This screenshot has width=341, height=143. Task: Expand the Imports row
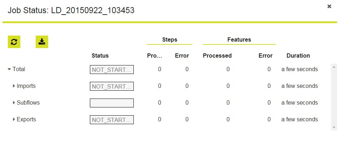click(x=14, y=86)
